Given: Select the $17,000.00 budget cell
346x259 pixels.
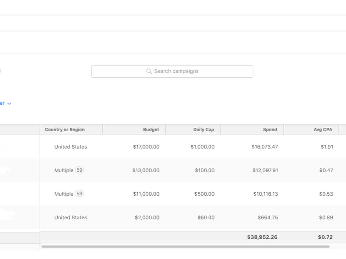Looking at the screenshot, I should coord(146,147).
